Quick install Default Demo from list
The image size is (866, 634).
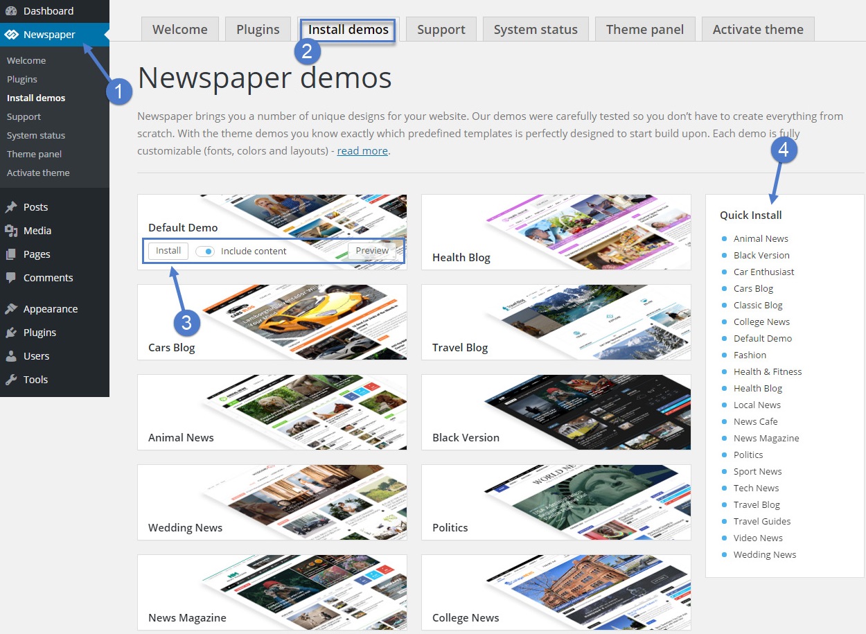click(x=763, y=338)
